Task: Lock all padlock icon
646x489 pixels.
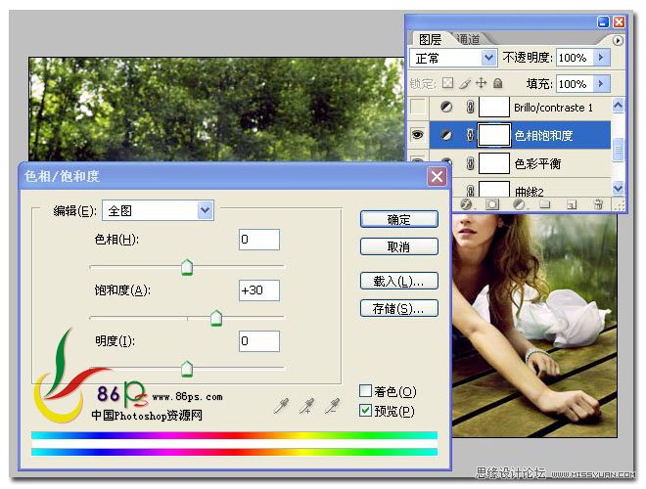Action: tap(497, 83)
